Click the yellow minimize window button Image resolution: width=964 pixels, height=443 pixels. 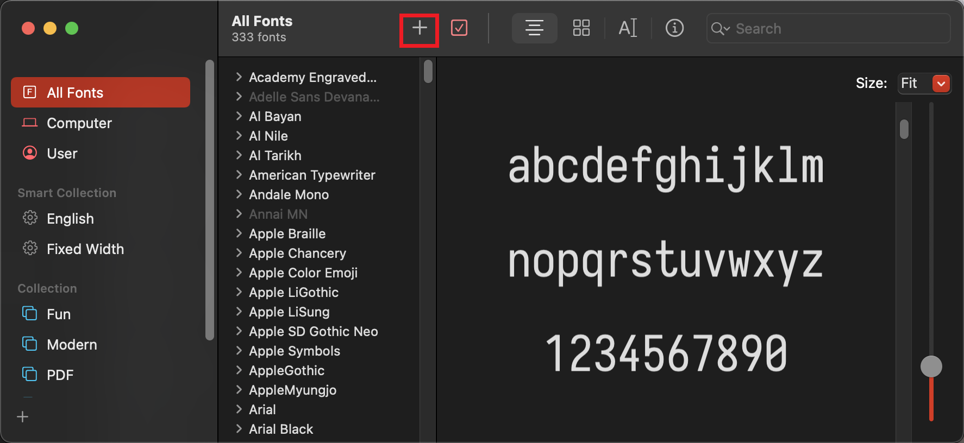pos(50,28)
